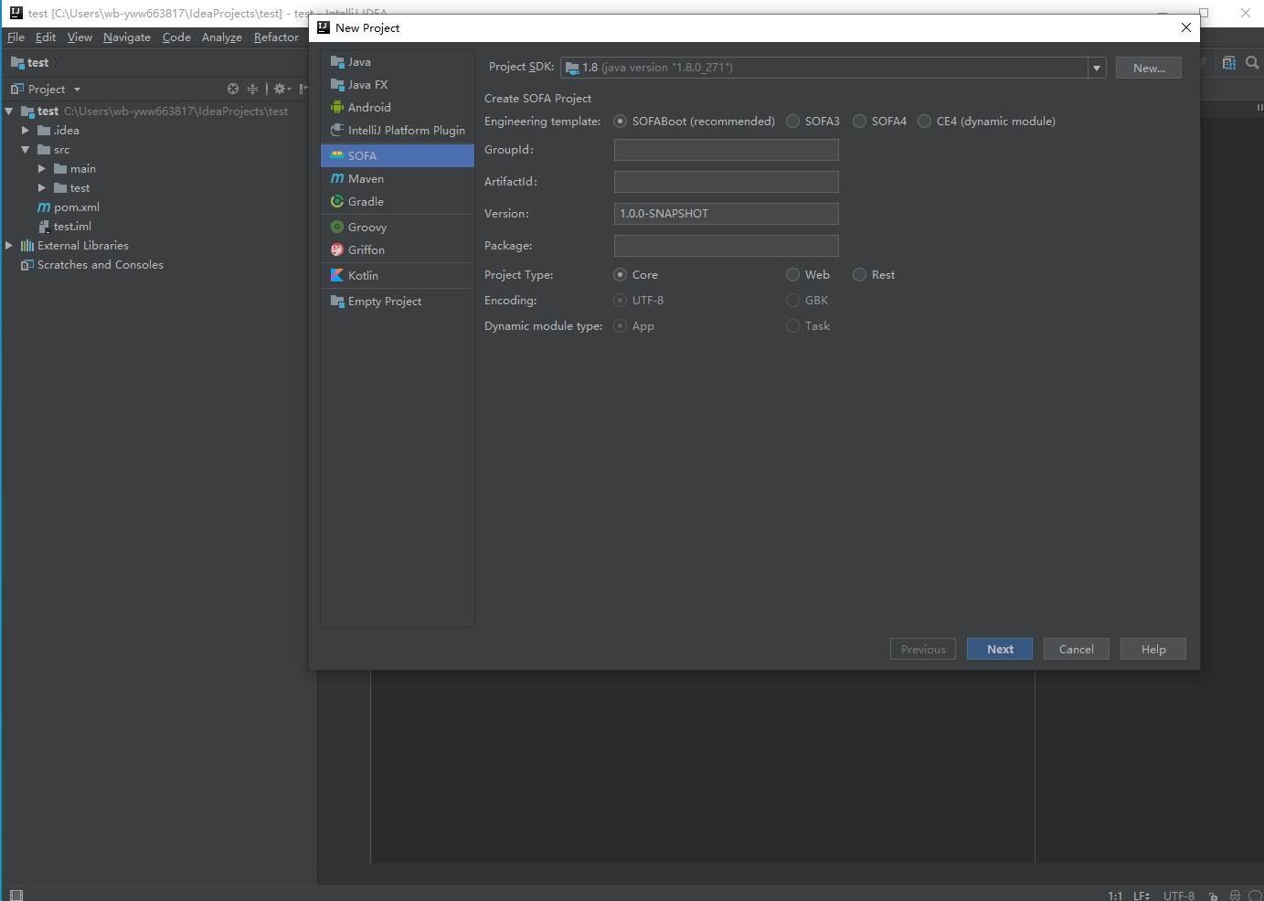Select Java project type icon
The height and width of the screenshot is (901, 1264).
(x=337, y=62)
